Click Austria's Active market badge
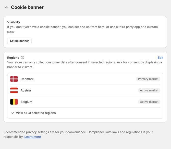Image resolution: width=171 pixels, height=149 pixels. [x=149, y=90]
